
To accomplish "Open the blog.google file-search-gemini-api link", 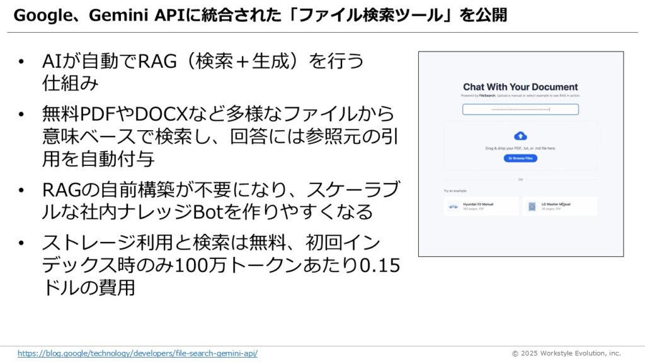I will 137,353.
